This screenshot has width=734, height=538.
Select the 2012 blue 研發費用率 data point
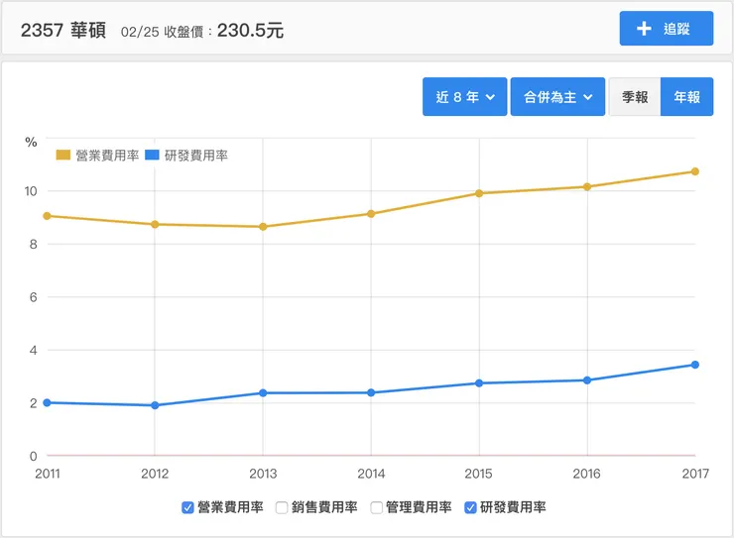click(x=155, y=405)
